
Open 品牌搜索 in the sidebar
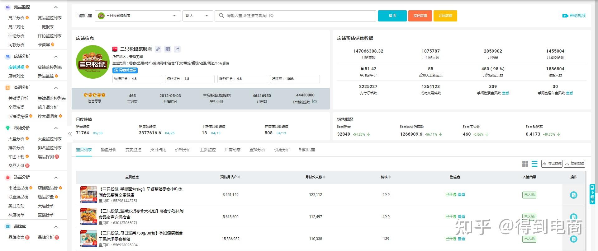16,237
